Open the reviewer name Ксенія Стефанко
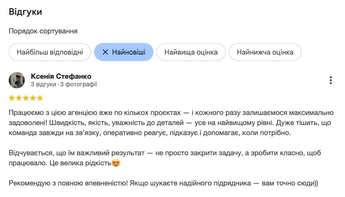The width and height of the screenshot is (345, 197). (61, 76)
